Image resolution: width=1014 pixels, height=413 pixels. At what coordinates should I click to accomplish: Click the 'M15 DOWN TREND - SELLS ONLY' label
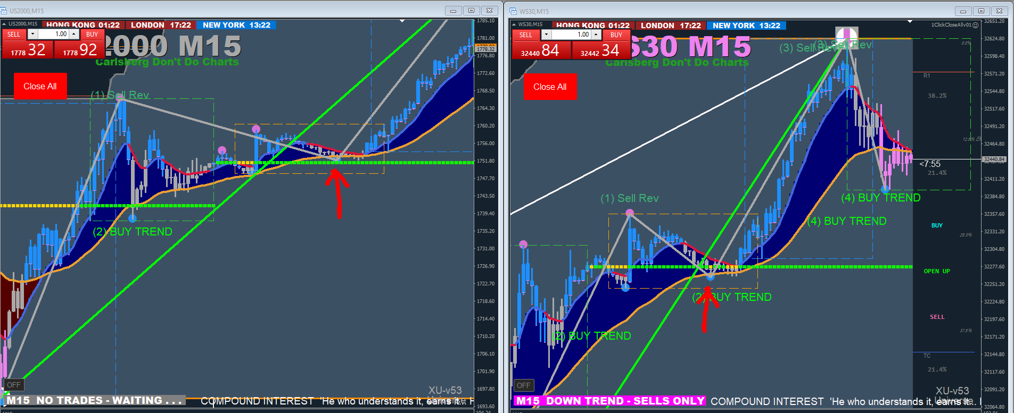click(610, 401)
